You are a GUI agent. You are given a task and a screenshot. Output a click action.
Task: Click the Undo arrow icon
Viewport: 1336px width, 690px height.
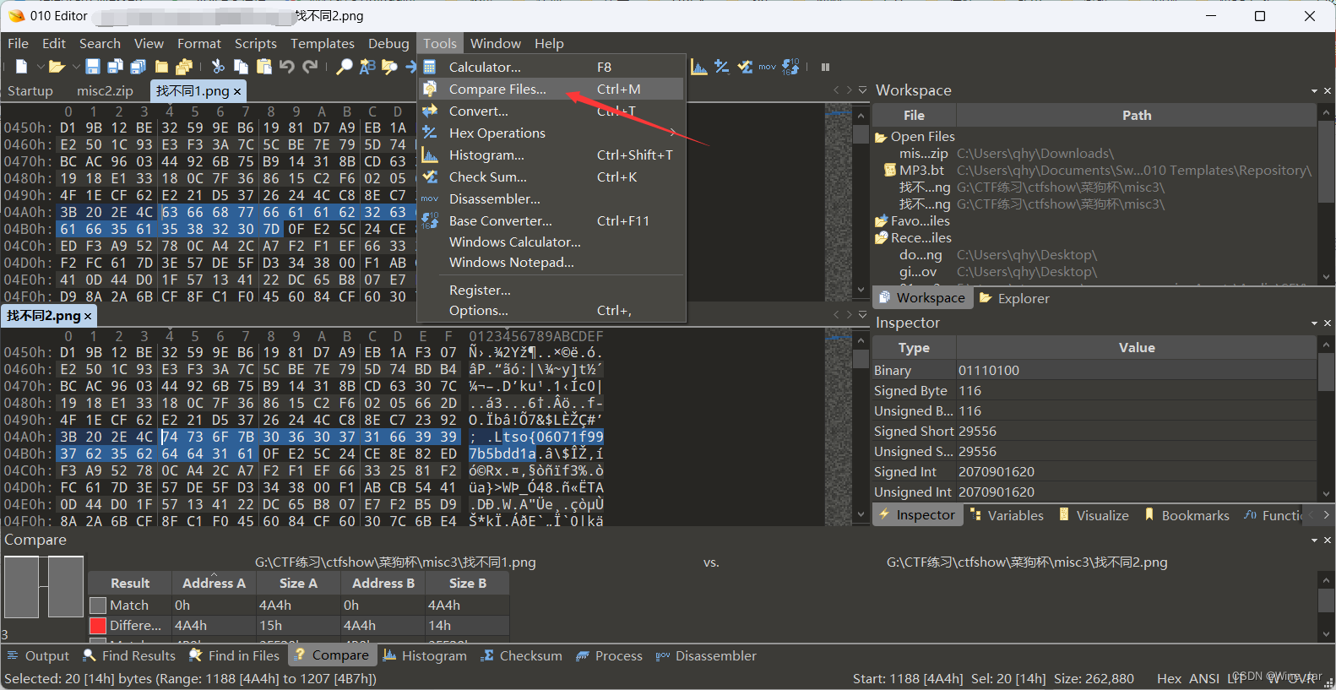click(x=287, y=67)
